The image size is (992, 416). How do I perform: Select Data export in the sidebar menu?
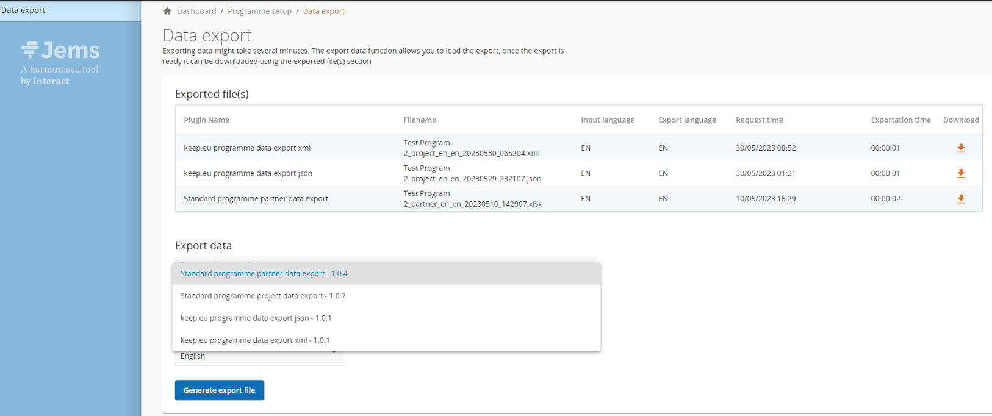(23, 10)
